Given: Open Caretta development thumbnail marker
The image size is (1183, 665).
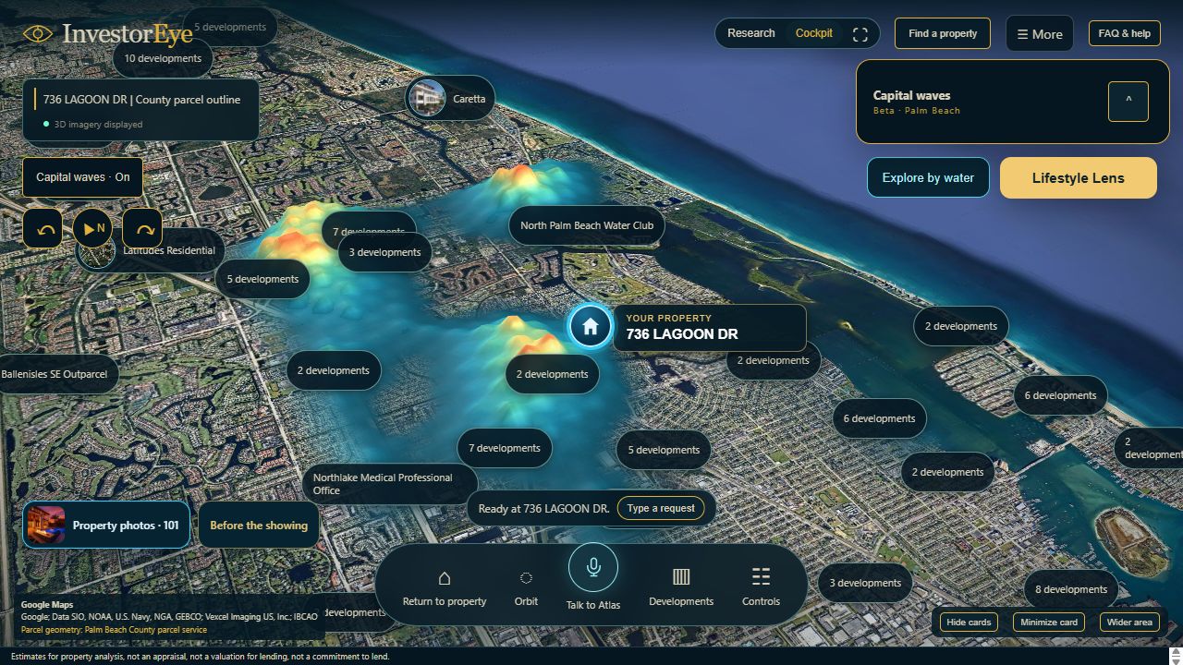Looking at the screenshot, I should coord(427,98).
